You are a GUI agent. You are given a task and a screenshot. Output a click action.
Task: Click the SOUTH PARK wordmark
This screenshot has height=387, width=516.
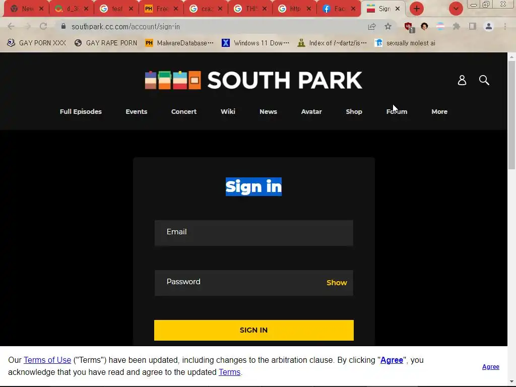pos(285,80)
